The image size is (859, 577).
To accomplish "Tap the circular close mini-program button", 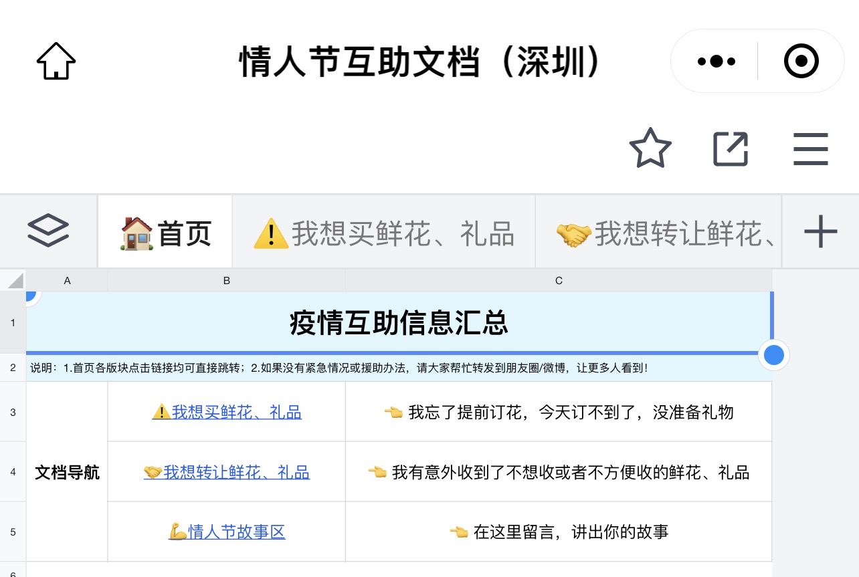I will (x=801, y=62).
